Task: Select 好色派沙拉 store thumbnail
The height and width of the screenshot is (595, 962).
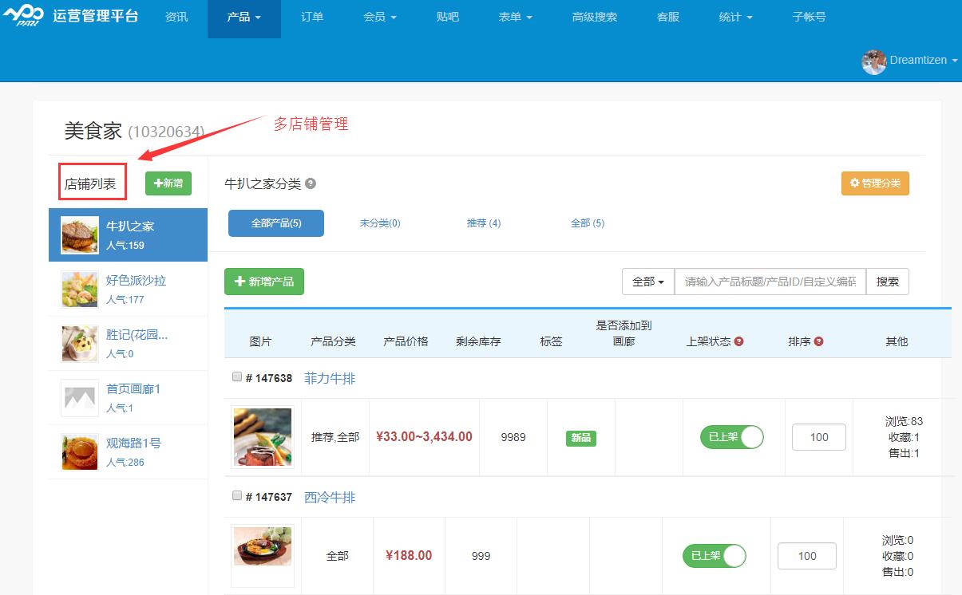Action: click(79, 289)
